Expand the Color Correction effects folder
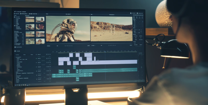The image size is (208, 105). coord(15,57)
